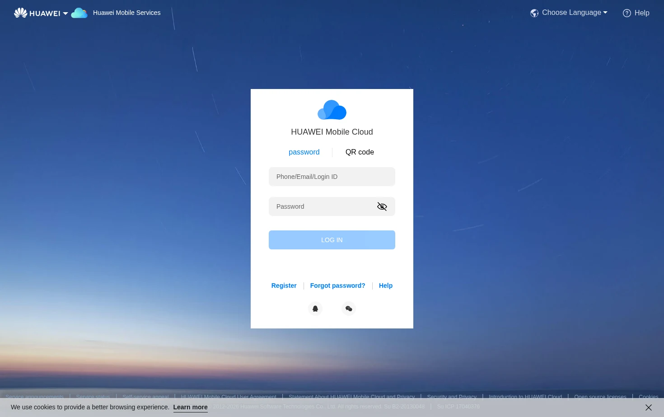Click the Huawei logo in header
Image resolution: width=664 pixels, height=417 pixels.
[x=37, y=13]
